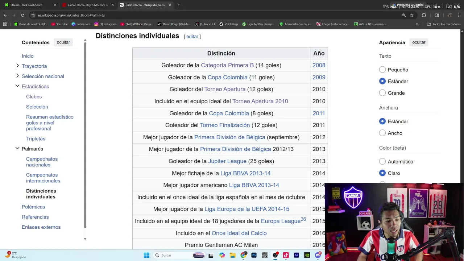
Task: Collapse the Palmarés section in contents
Action: click(x=17, y=148)
